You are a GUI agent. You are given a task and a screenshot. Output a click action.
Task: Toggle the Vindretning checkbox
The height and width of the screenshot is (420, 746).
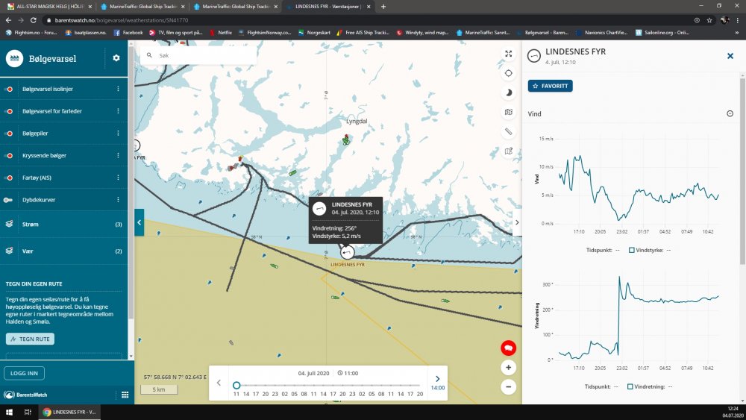630,386
